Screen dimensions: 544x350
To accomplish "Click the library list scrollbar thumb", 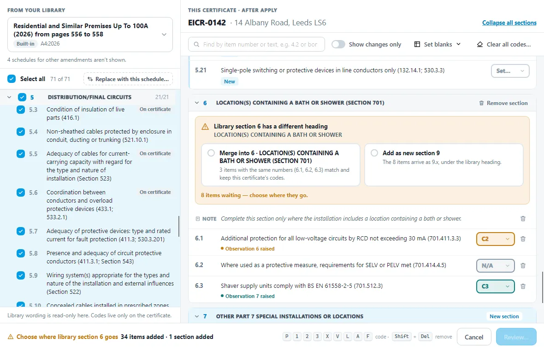I will [179, 226].
